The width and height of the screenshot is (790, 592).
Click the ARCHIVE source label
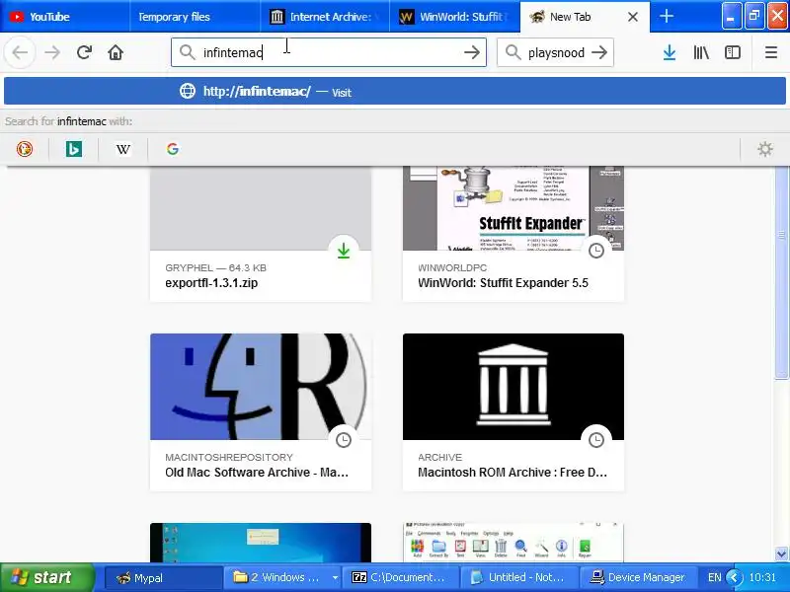coord(439,457)
